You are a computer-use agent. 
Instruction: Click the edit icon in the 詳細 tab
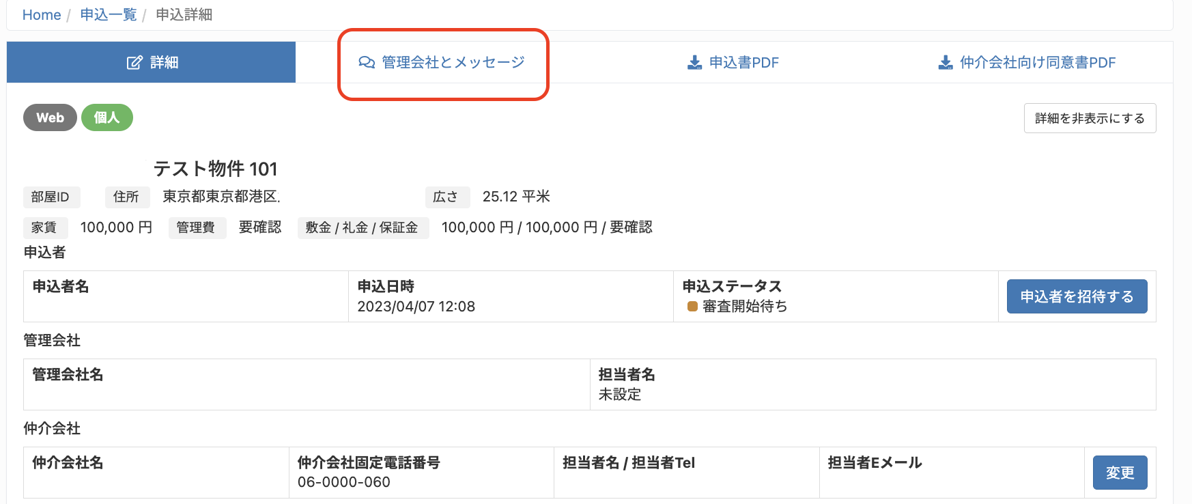[134, 62]
